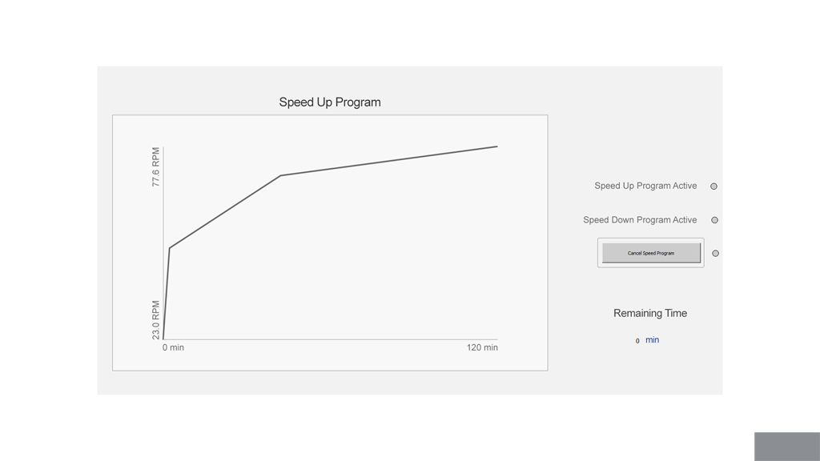820x461 pixels.
Task: Click the 120 min axis label
Action: 482,347
